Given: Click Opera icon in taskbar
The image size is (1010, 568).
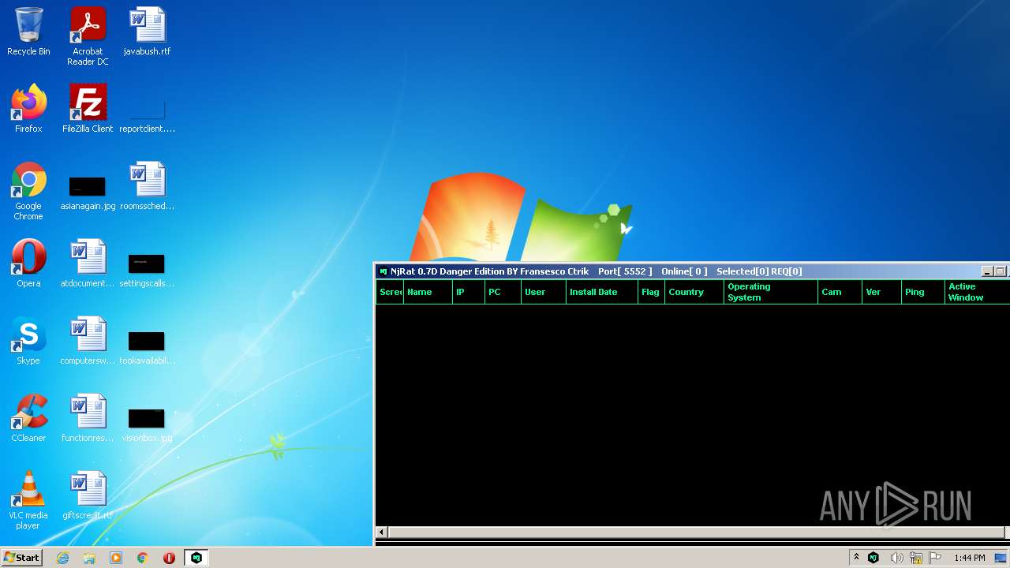Looking at the screenshot, I should pyautogui.click(x=169, y=558).
